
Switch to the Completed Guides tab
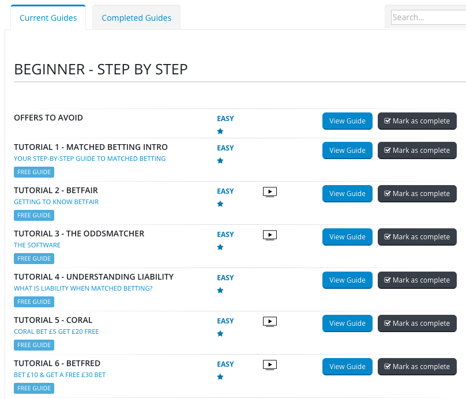click(x=136, y=18)
